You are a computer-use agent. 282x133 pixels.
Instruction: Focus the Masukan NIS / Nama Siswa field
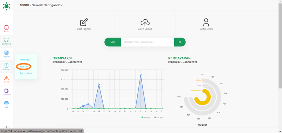tap(147, 42)
